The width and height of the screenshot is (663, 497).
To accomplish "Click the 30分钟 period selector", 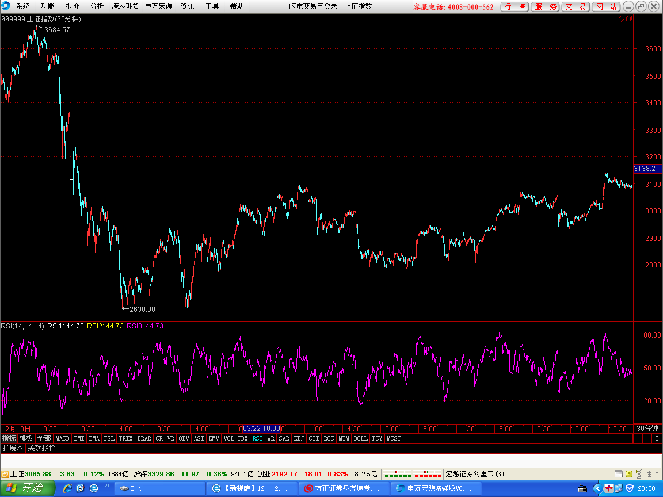I will coord(647,429).
